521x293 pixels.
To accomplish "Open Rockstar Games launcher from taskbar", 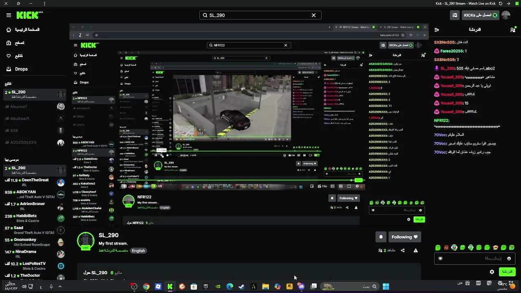I will pos(289,286).
